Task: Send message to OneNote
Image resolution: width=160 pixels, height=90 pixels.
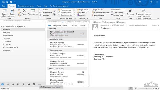Action: click(x=81, y=15)
